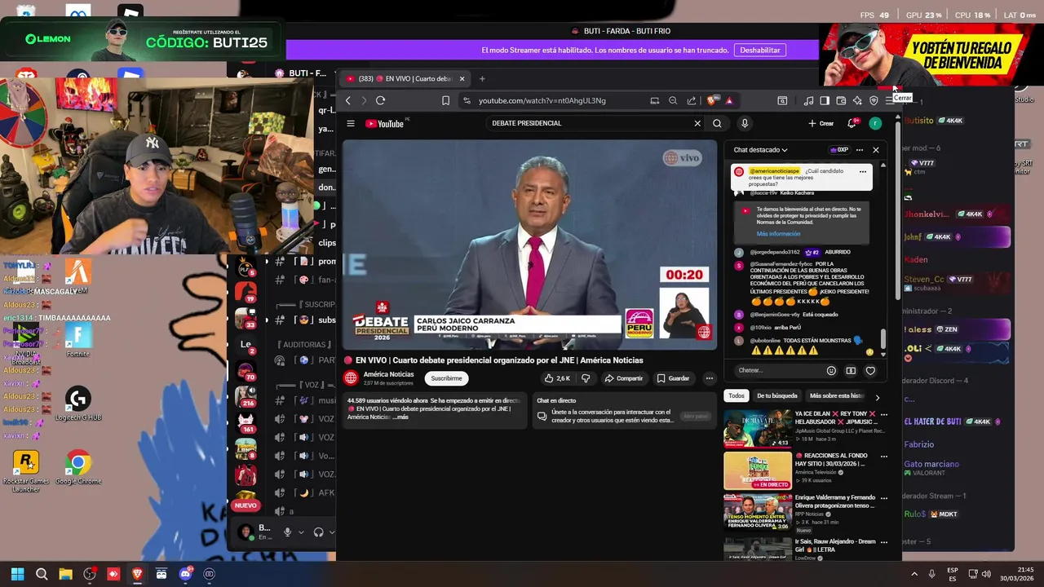Open the Discord server with 216 badge
The height and width of the screenshot is (587, 1044).
tap(246, 396)
